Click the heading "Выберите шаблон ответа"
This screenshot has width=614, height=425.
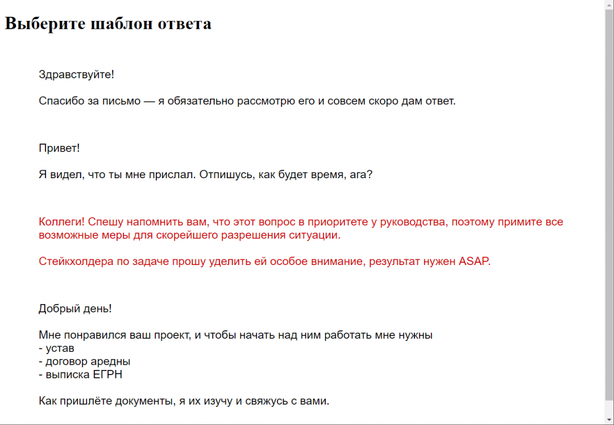(x=108, y=24)
